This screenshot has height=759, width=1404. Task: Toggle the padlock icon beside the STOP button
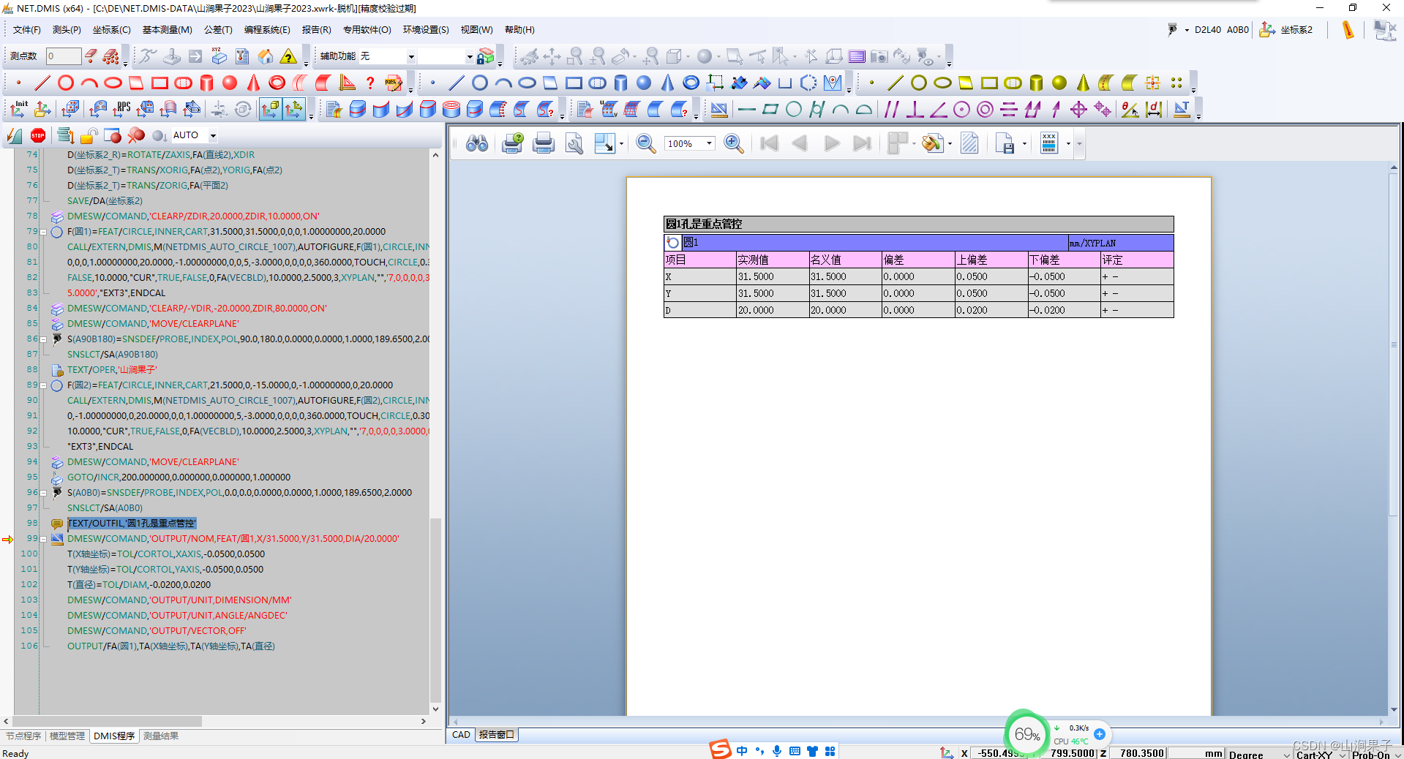pos(89,135)
